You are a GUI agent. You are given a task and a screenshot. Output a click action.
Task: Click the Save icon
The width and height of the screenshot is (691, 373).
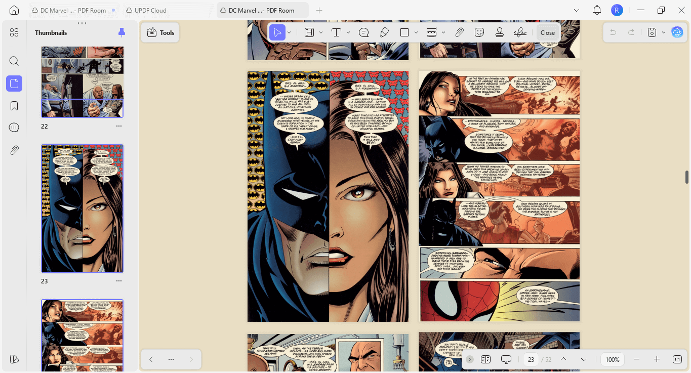click(652, 32)
